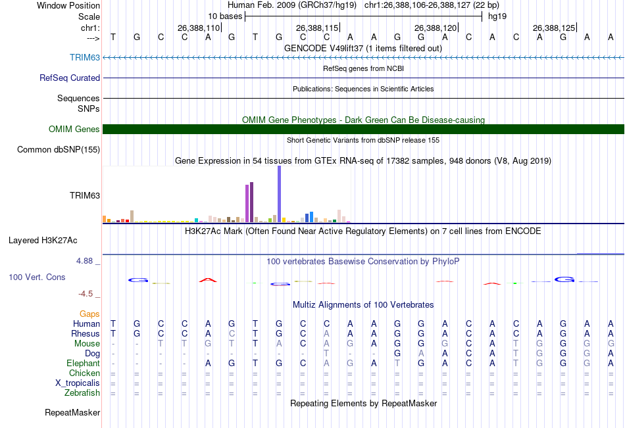Click the GENCODE V49lift37 track title
Image resolution: width=625 pixels, height=428 pixels.
click(x=363, y=48)
